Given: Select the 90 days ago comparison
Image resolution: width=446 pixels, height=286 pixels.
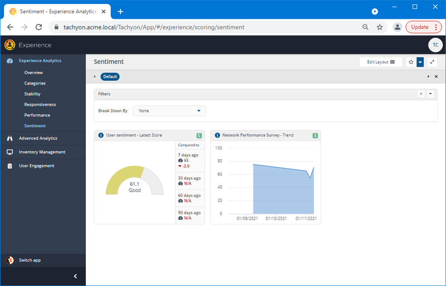Looking at the screenshot, I should pos(190,215).
